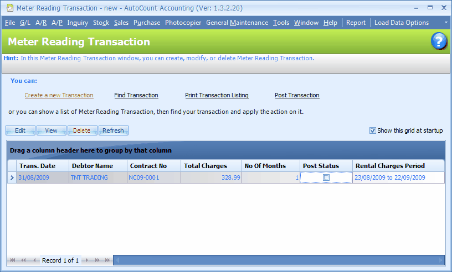The width and height of the screenshot is (452, 272).
Task: Sort by Rental Charges Period column header
Action: 399,166
